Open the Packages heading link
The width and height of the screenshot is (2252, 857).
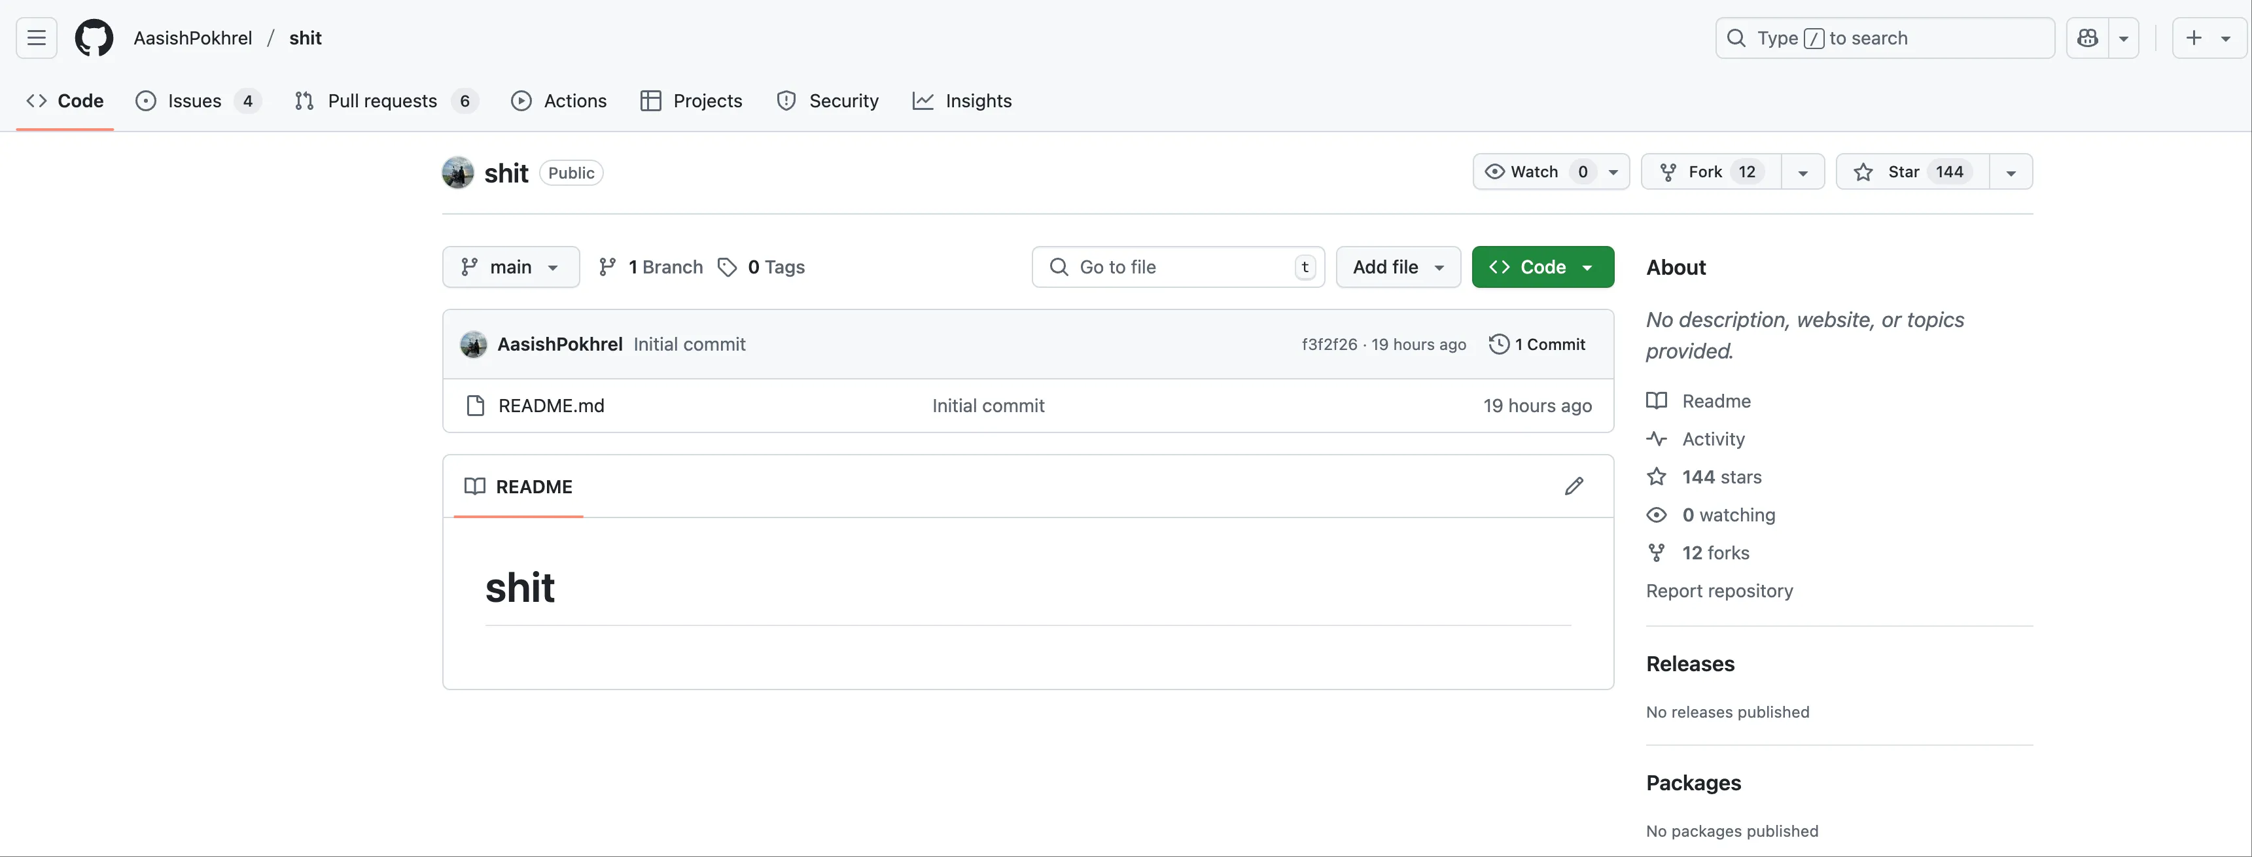pos(1693,782)
